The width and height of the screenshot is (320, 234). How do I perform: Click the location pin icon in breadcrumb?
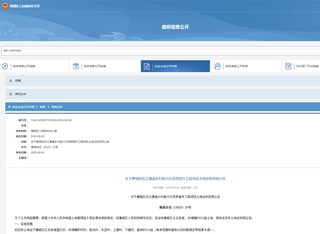click(x=9, y=107)
